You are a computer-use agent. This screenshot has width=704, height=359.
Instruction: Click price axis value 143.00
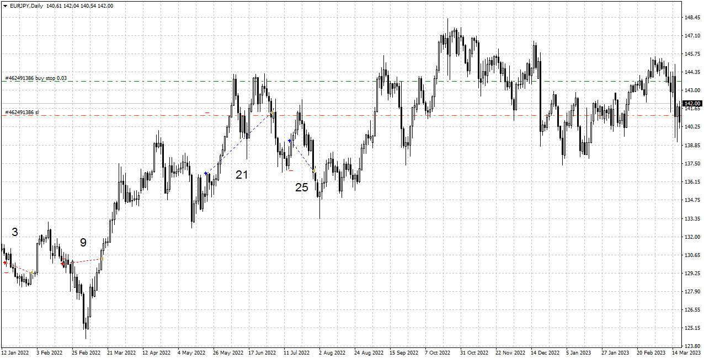tap(692, 90)
